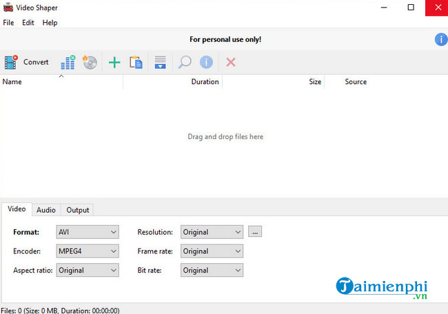Click the Convert film icon in toolbar

pyautogui.click(x=11, y=63)
